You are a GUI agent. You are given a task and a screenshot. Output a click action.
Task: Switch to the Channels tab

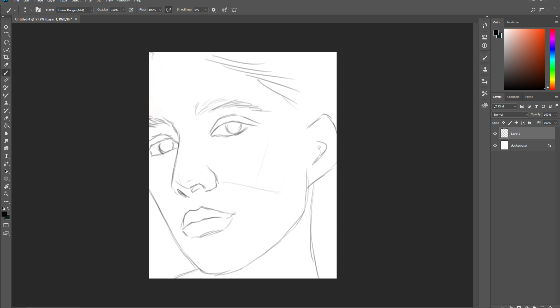[x=513, y=97]
